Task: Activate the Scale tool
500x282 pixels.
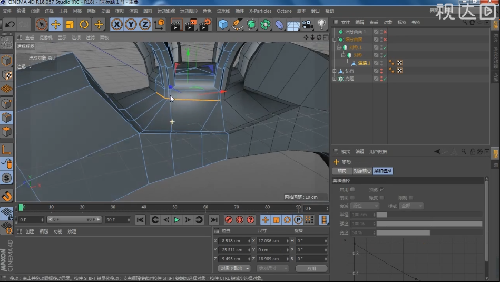Action: [70, 24]
